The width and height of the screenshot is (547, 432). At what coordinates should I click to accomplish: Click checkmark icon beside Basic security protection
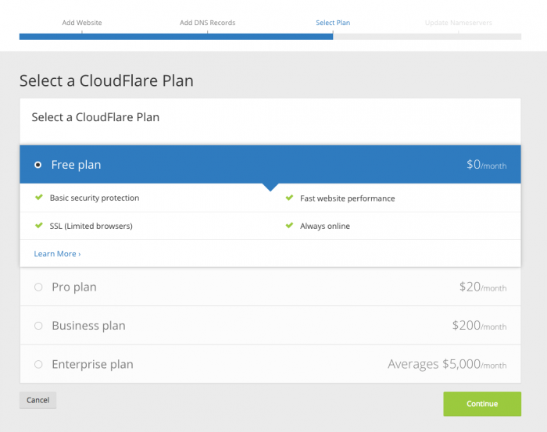pos(39,198)
